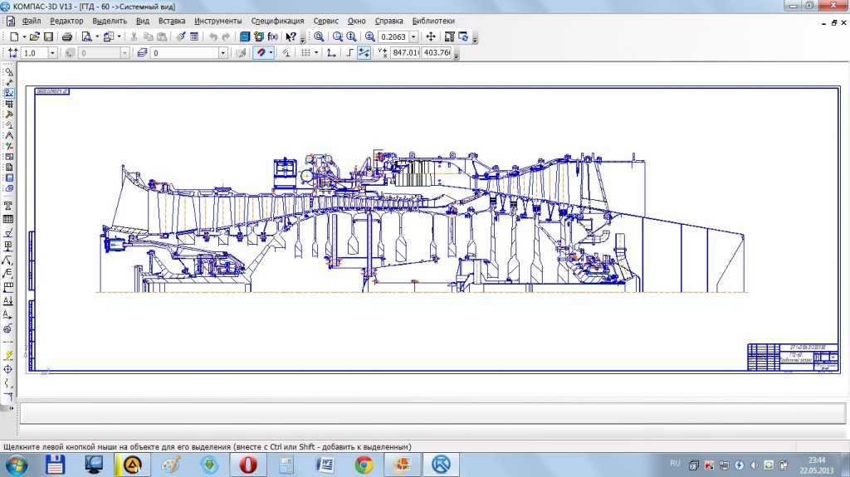
Task: Select the pan (move view) arrows icon
Action: pos(431,37)
